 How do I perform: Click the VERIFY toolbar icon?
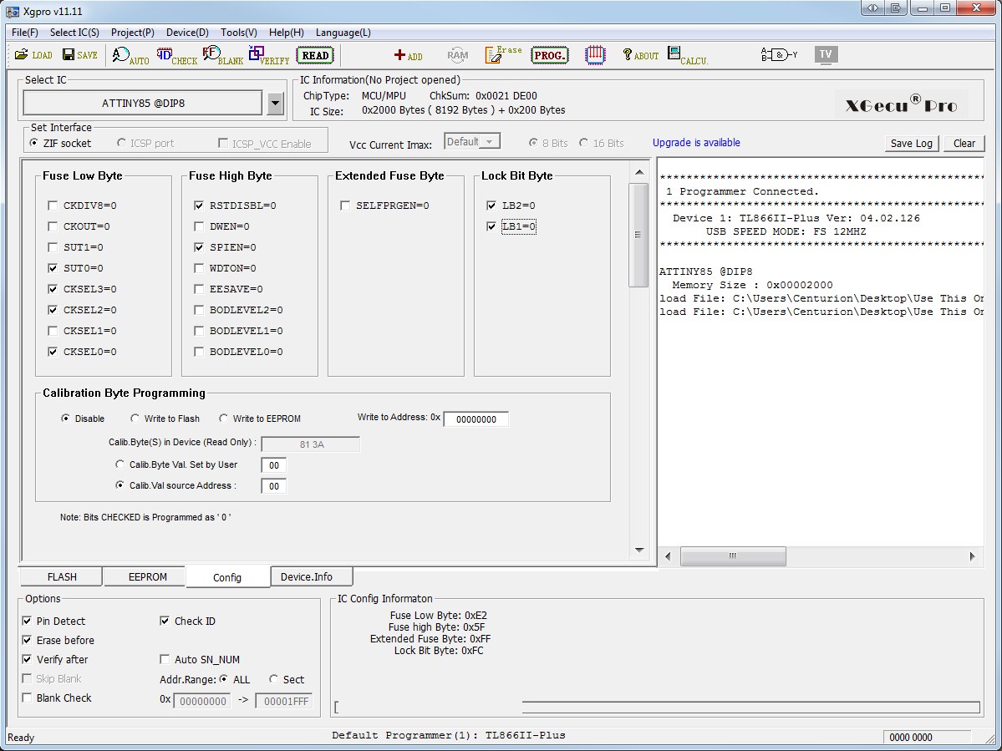[x=268, y=55]
